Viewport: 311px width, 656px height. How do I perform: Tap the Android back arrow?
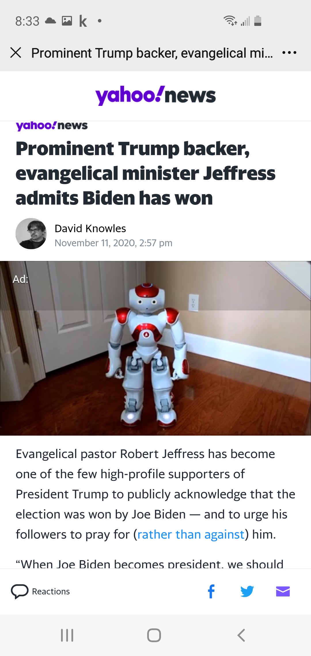click(x=241, y=635)
